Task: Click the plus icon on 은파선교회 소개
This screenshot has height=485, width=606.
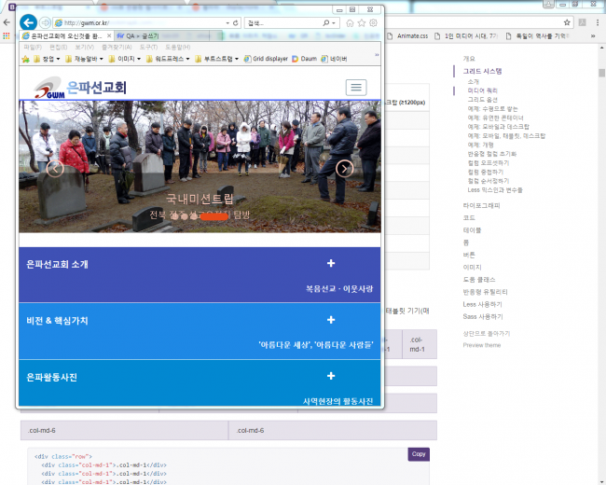Action: [x=331, y=263]
